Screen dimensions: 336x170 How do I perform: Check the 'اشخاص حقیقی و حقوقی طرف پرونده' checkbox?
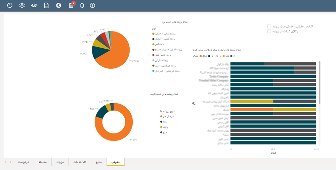269,26
